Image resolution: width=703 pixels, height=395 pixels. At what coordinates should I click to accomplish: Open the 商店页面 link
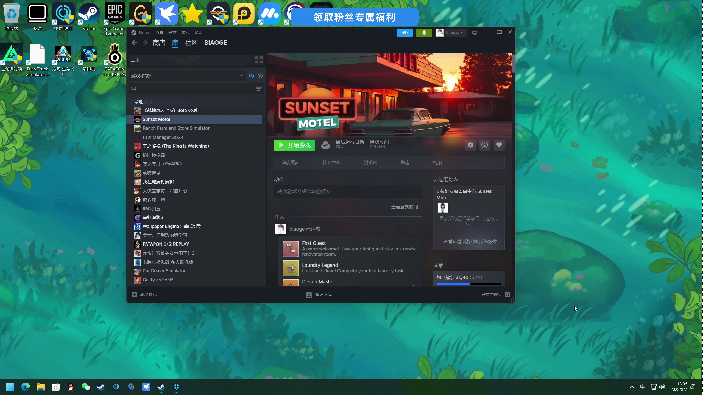pos(291,163)
